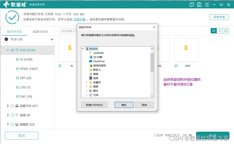Screen dimensions: 234x144
Task: Switch to 按路径查看 tab
Action: click(40, 31)
